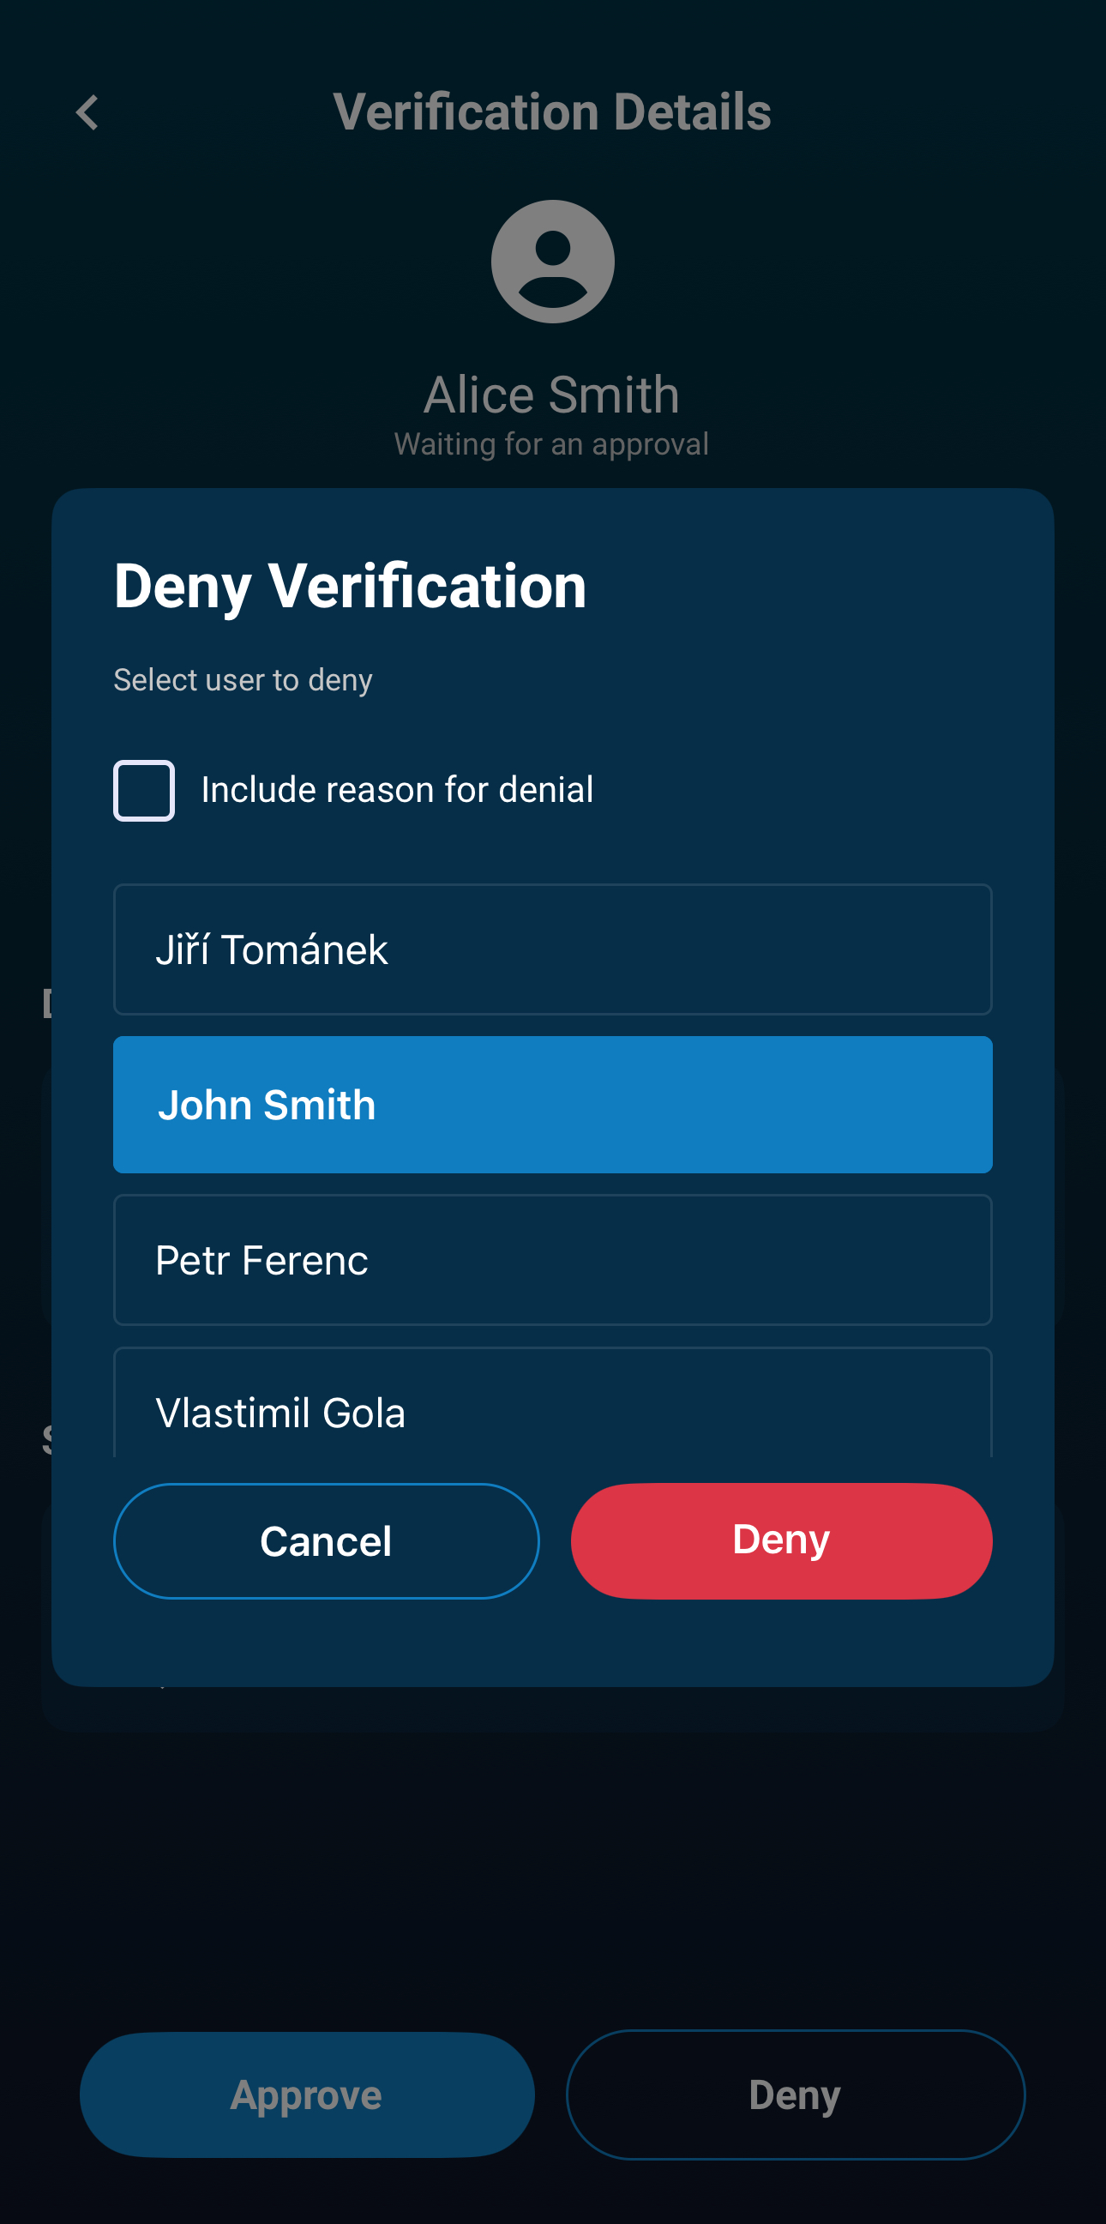Viewport: 1106px width, 2224px height.
Task: Click the "Include reason for denial" label
Action: pos(397,790)
